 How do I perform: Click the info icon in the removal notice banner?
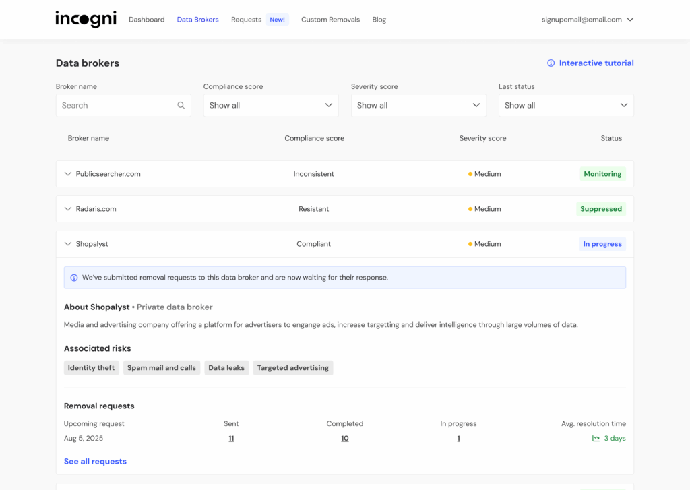click(73, 277)
